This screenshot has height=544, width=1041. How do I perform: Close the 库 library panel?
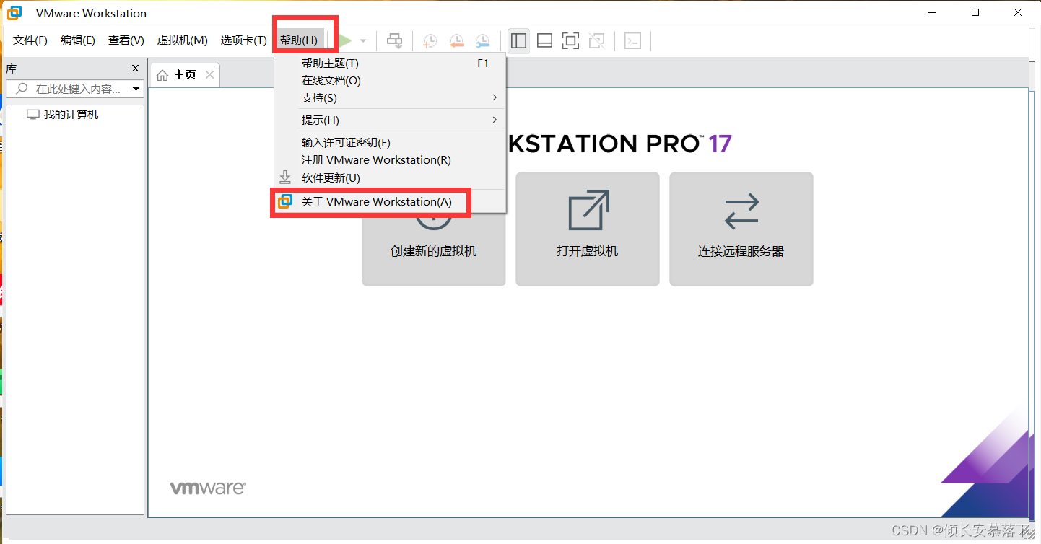tap(135, 69)
